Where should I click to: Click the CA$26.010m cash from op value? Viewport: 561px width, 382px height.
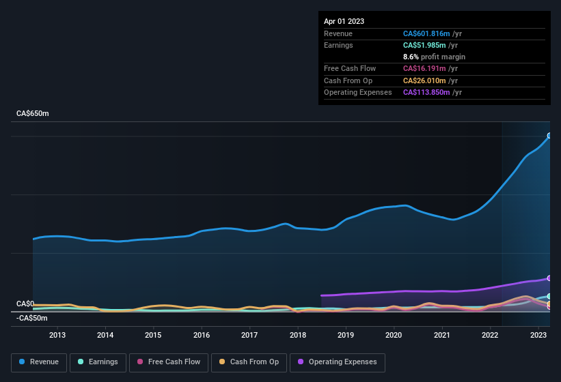point(424,80)
